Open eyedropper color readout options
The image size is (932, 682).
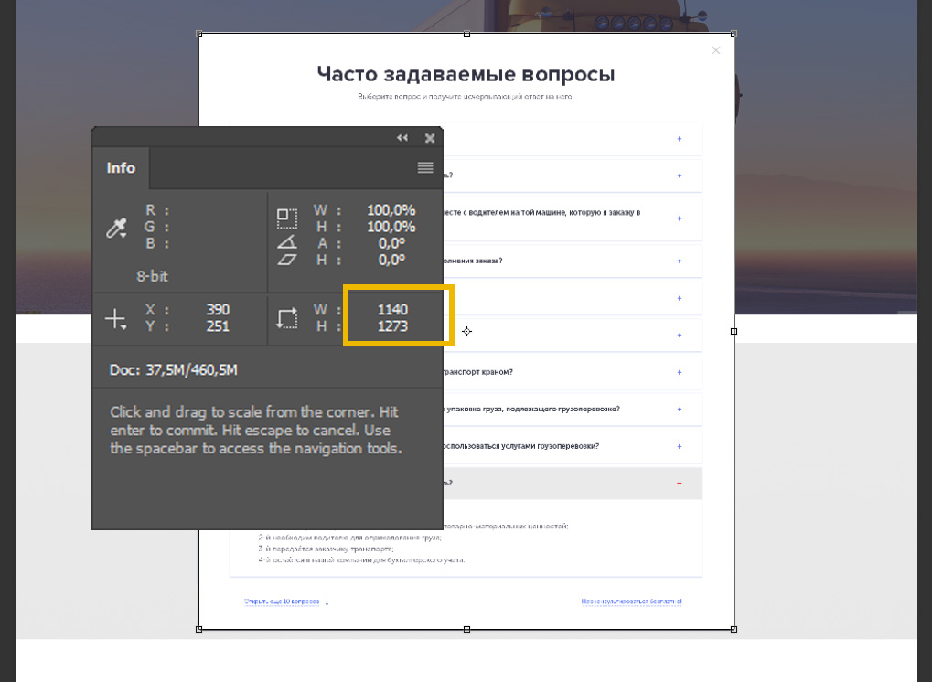point(116,229)
